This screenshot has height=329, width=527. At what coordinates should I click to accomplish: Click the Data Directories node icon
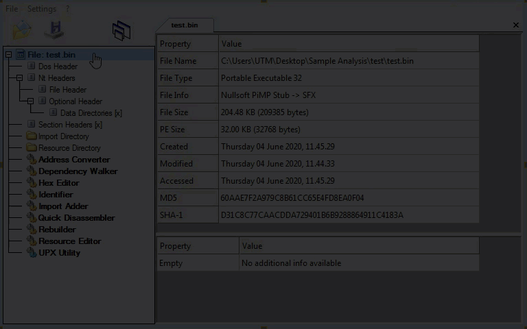[53, 112]
